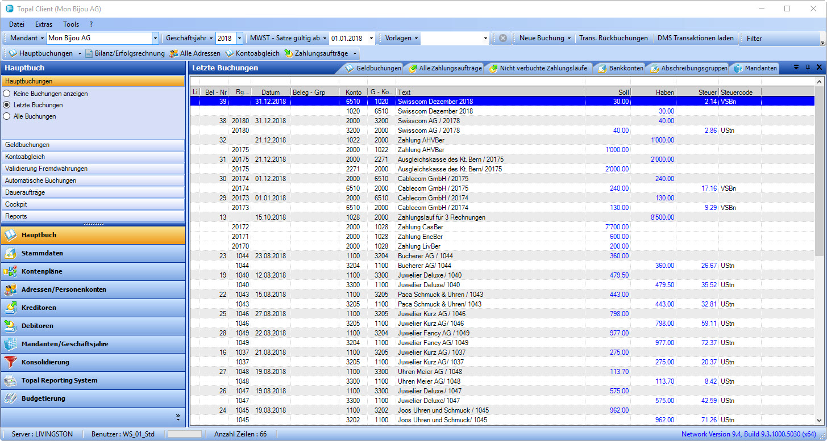Open Kontenpläne via its sidebar icon
The height and width of the screenshot is (441, 827).
(11, 271)
